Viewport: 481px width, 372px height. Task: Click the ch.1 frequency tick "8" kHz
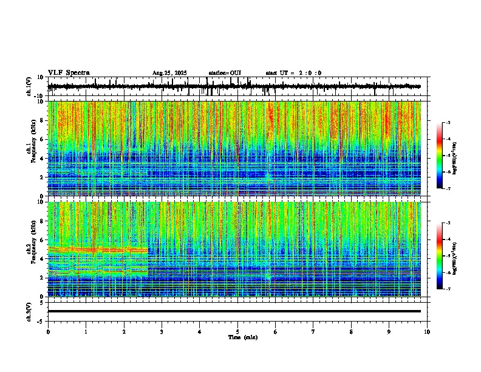point(43,120)
